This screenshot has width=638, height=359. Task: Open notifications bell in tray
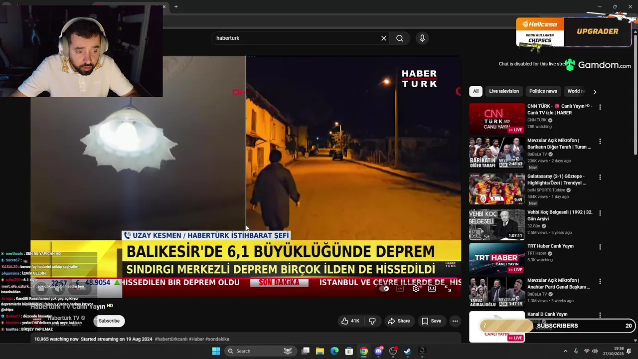pyautogui.click(x=629, y=351)
